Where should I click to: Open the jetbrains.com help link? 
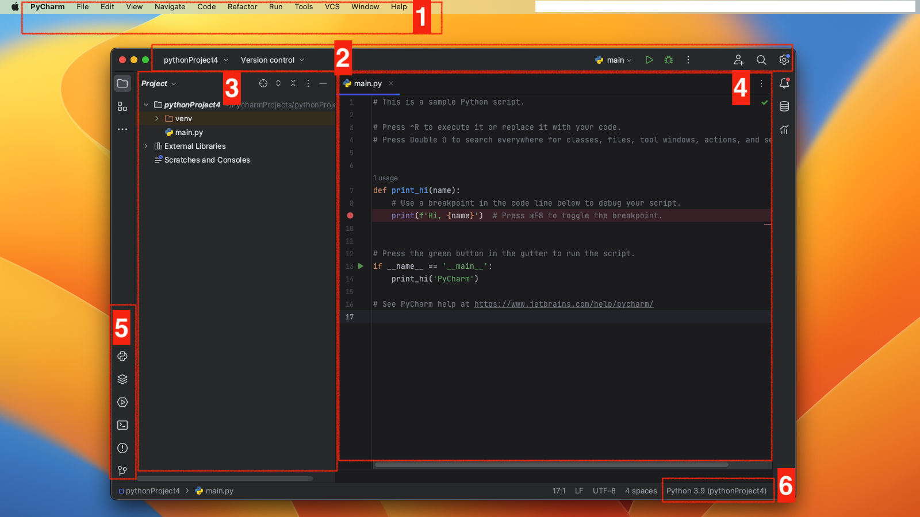point(564,304)
